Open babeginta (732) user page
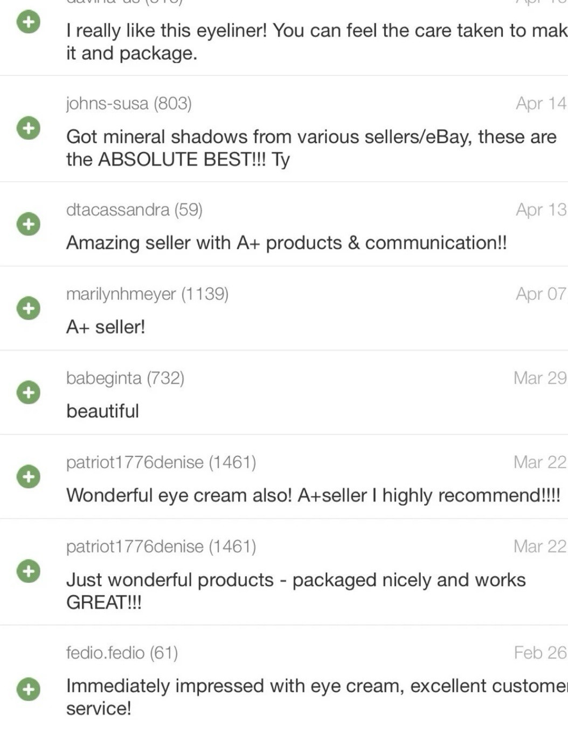The width and height of the screenshot is (568, 737). tap(125, 378)
